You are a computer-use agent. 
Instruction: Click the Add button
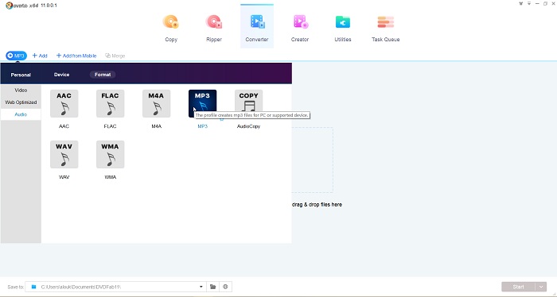(40, 56)
